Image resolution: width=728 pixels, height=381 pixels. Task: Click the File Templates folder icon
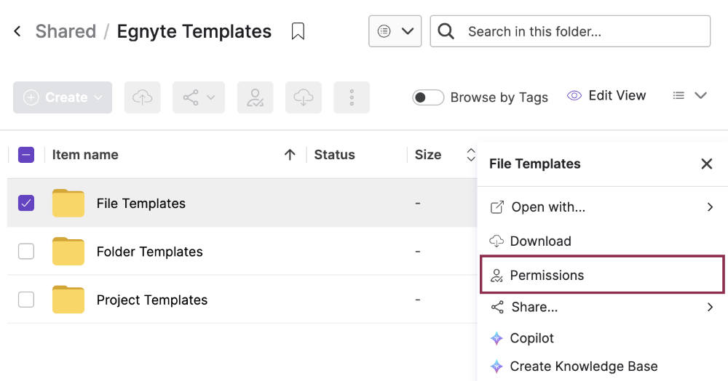click(68, 203)
